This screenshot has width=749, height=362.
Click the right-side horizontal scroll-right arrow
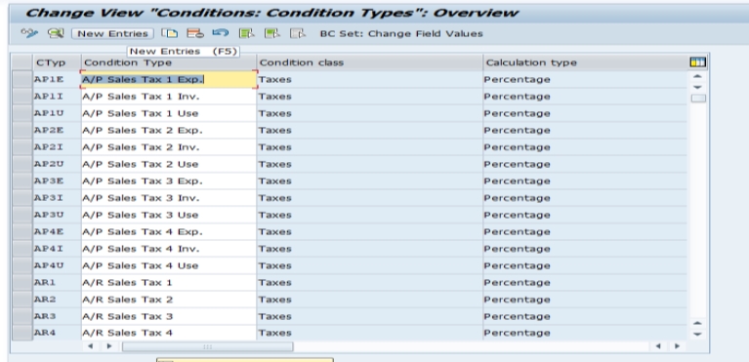tap(677, 346)
